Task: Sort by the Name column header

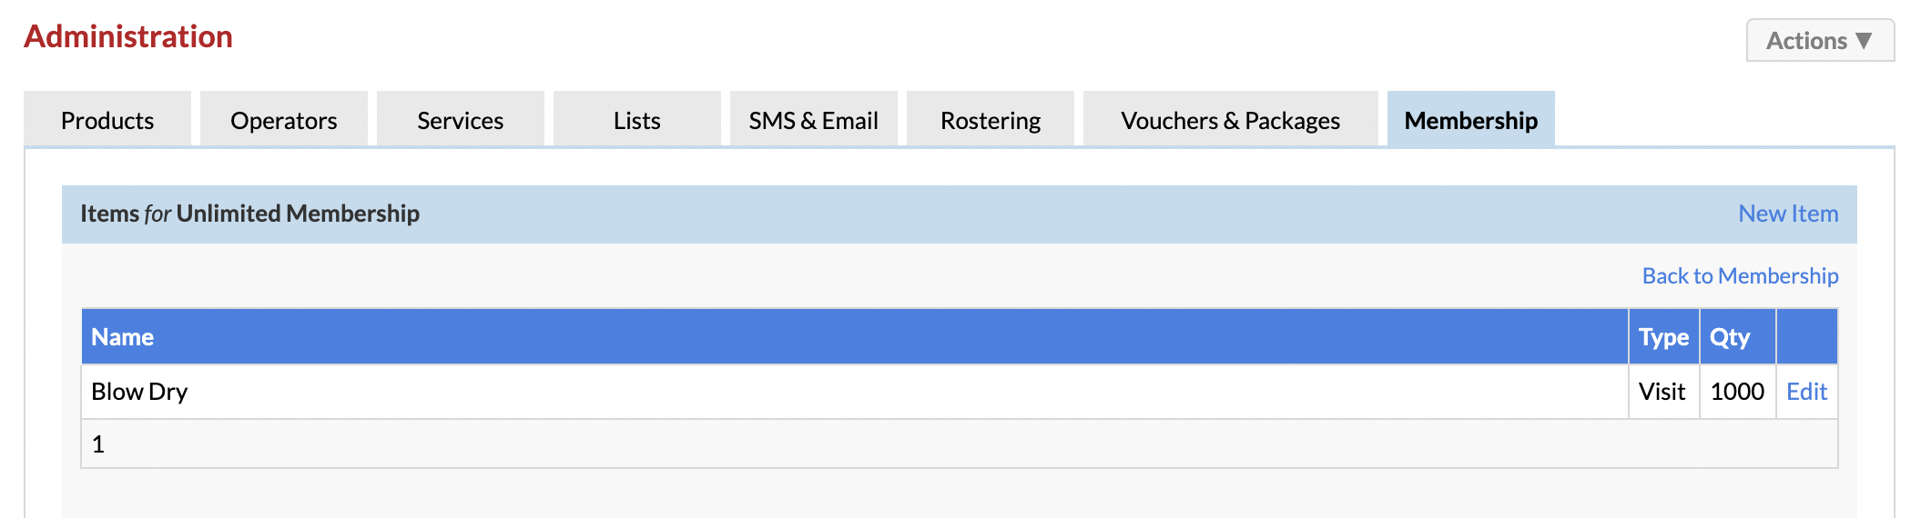Action: coord(122,337)
